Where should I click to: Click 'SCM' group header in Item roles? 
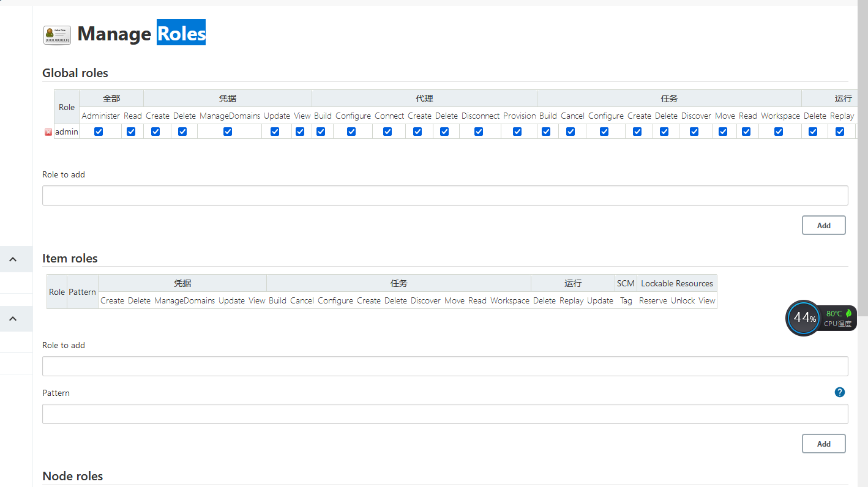pyautogui.click(x=626, y=283)
